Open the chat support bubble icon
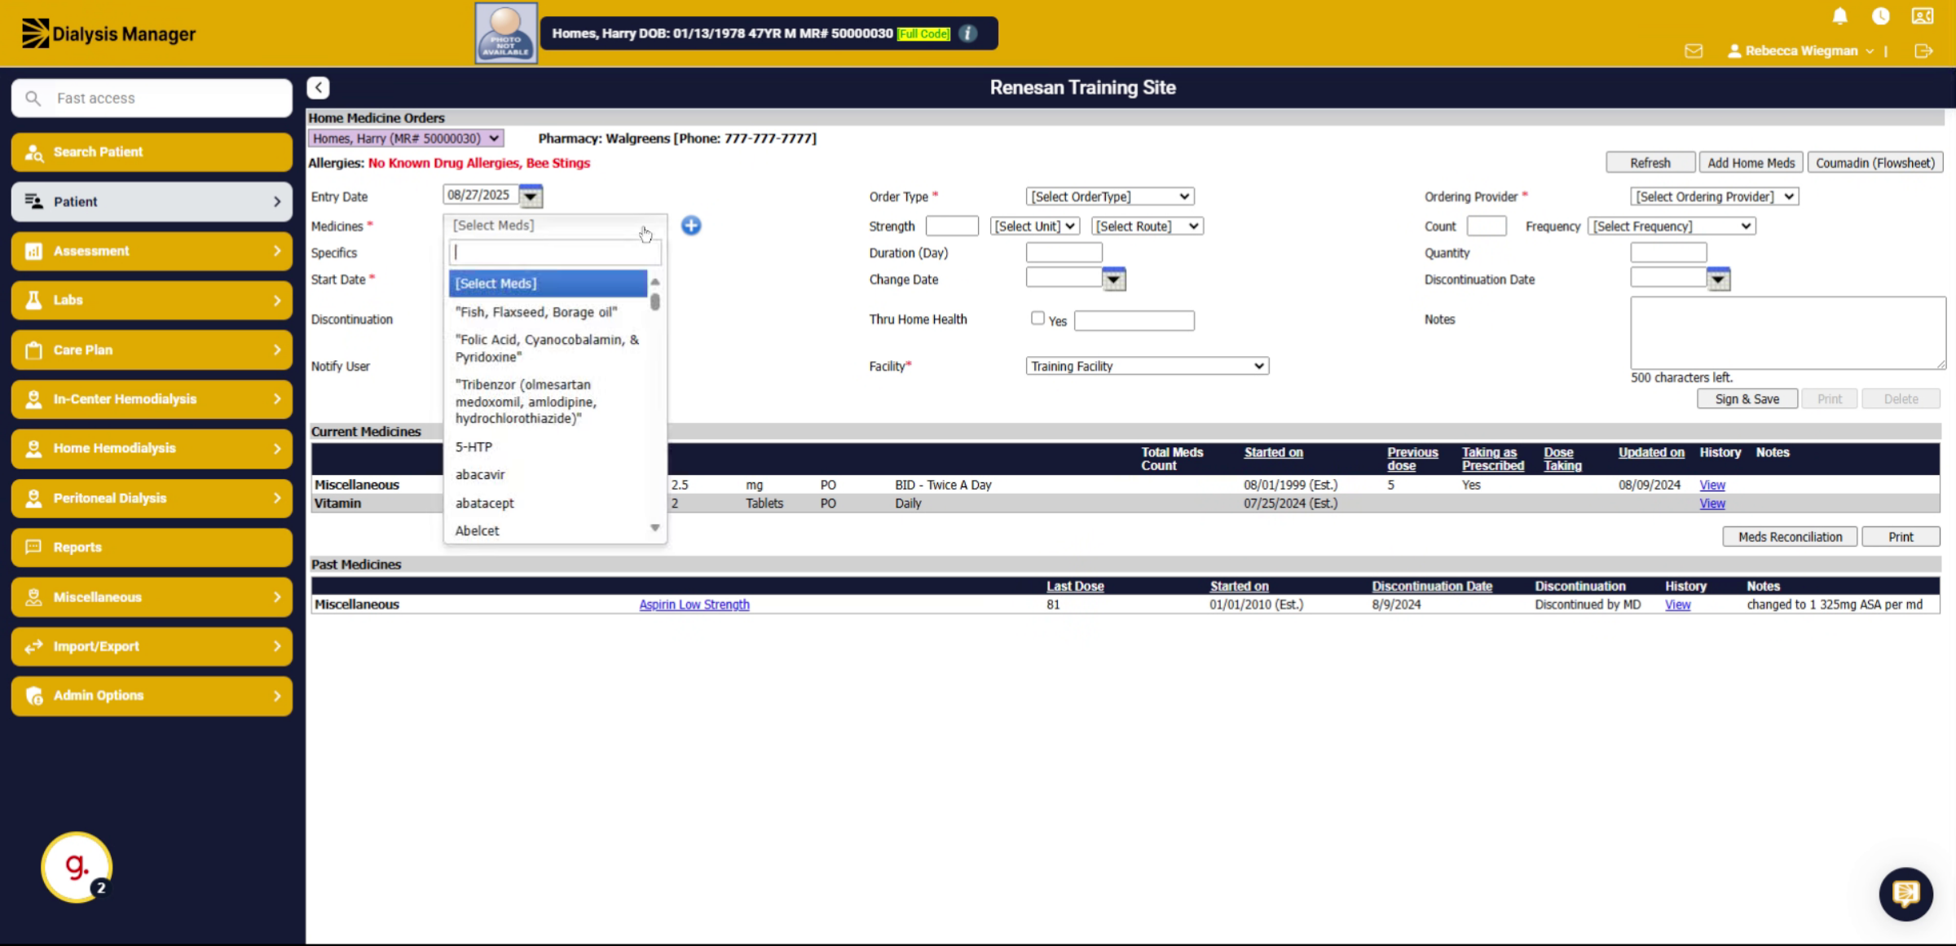 pos(1905,894)
